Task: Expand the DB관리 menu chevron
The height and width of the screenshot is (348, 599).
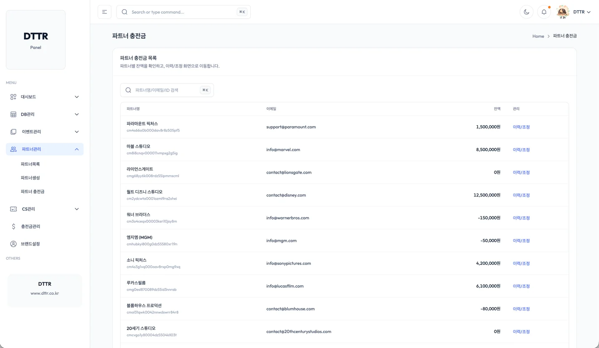Action: tap(77, 114)
